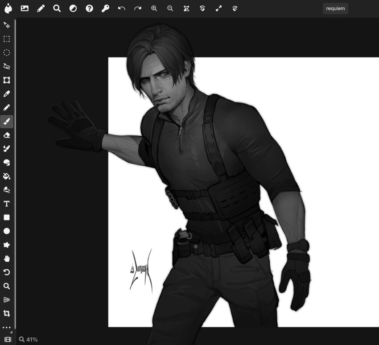Select the active Brush tool
This screenshot has width=379, height=345.
pos(7,122)
